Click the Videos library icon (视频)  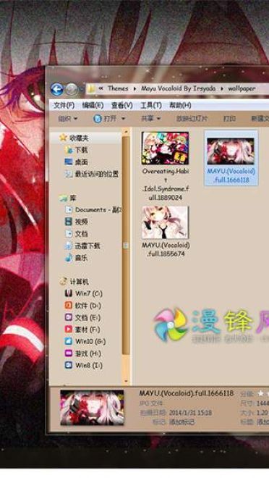coord(69,222)
